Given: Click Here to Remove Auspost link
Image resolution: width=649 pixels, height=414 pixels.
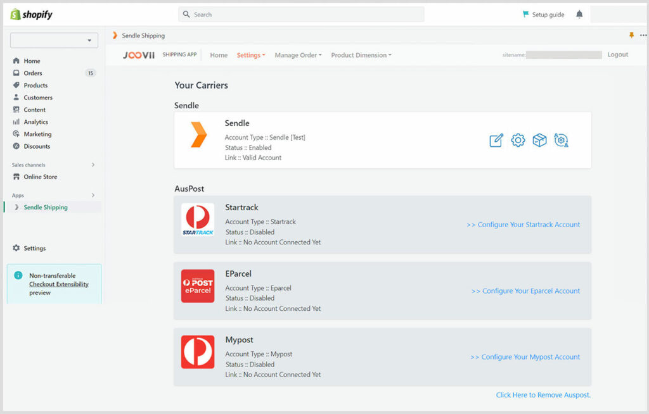Looking at the screenshot, I should [x=543, y=395].
